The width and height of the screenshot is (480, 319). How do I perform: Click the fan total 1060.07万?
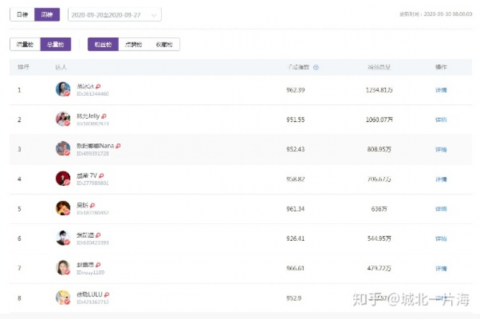click(x=379, y=120)
